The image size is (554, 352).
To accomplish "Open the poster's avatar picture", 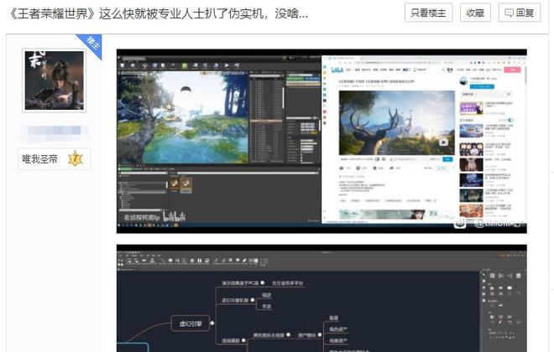I will pyautogui.click(x=54, y=80).
